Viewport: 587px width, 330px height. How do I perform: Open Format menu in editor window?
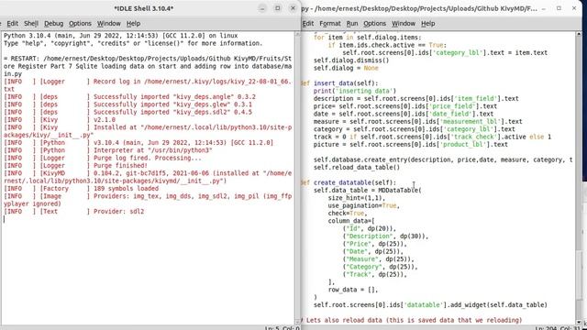[330, 23]
